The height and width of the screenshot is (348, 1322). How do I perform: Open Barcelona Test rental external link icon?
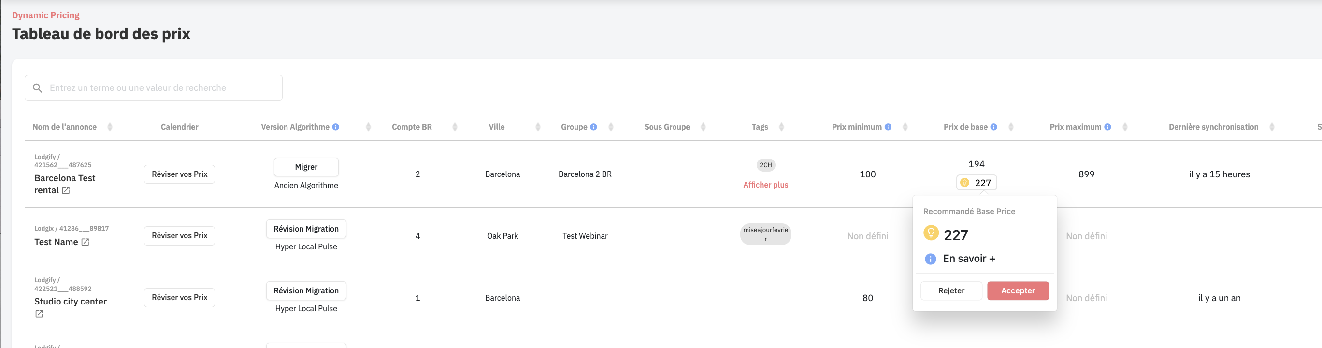[66, 190]
